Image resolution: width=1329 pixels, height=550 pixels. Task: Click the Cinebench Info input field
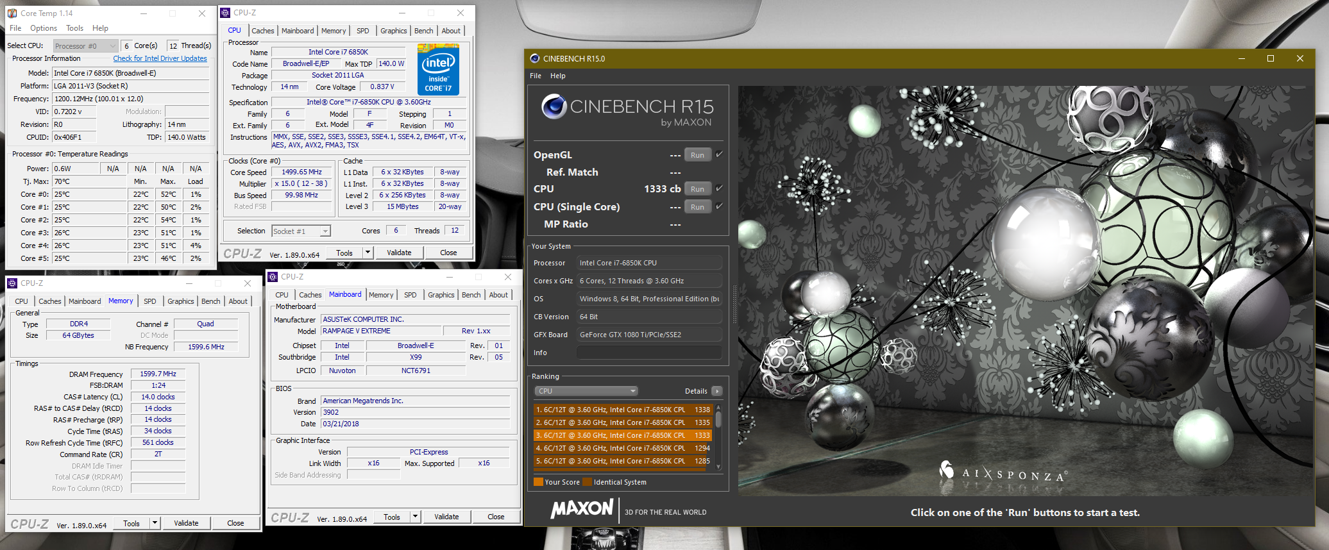tap(648, 353)
